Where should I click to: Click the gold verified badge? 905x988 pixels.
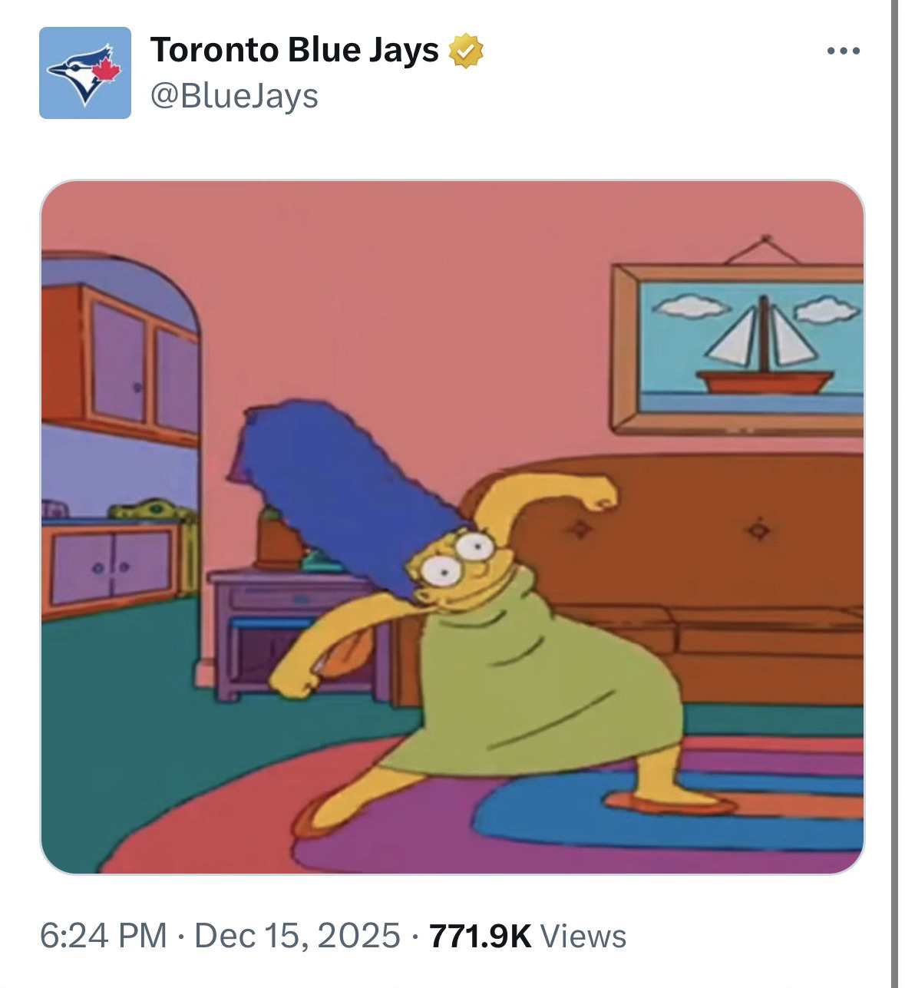[466, 51]
